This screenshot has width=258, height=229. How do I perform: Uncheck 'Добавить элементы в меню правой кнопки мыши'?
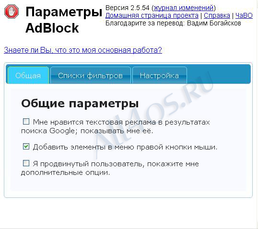pos(26,146)
